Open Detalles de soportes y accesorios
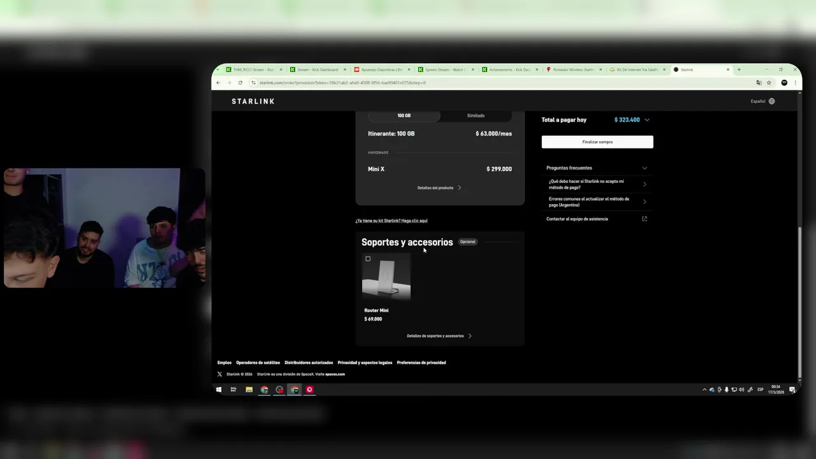 (439, 336)
